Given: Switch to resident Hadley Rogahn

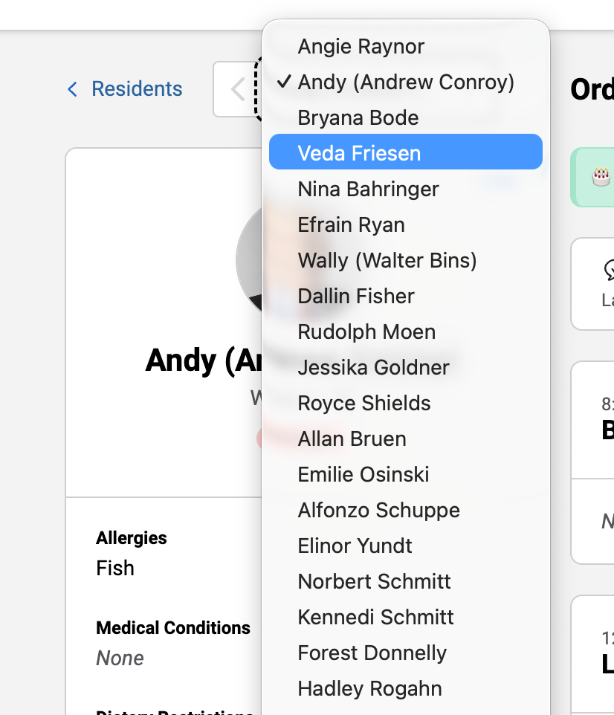Looking at the screenshot, I should point(369,688).
